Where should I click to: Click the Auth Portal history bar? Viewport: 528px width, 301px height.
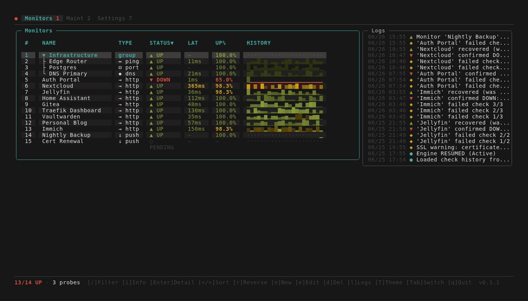point(285,80)
